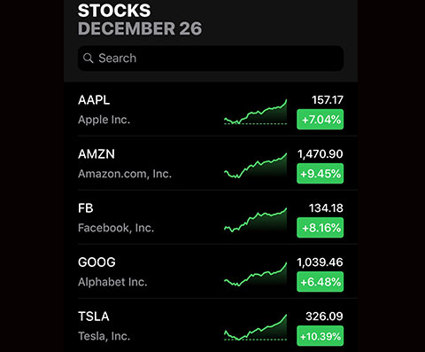
Task: Toggle the AMZN +9.45% change badge
Action: pyautogui.click(x=321, y=174)
